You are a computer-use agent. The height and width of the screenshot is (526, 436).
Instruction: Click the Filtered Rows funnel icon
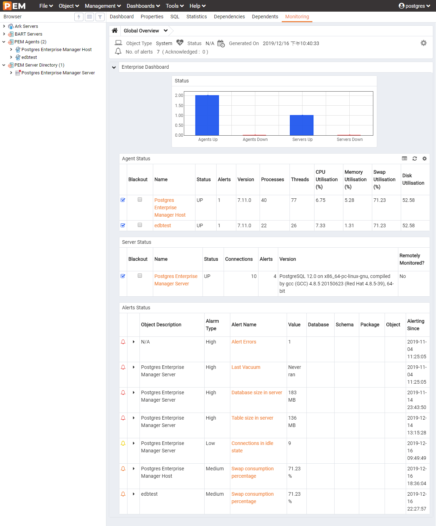[100, 17]
